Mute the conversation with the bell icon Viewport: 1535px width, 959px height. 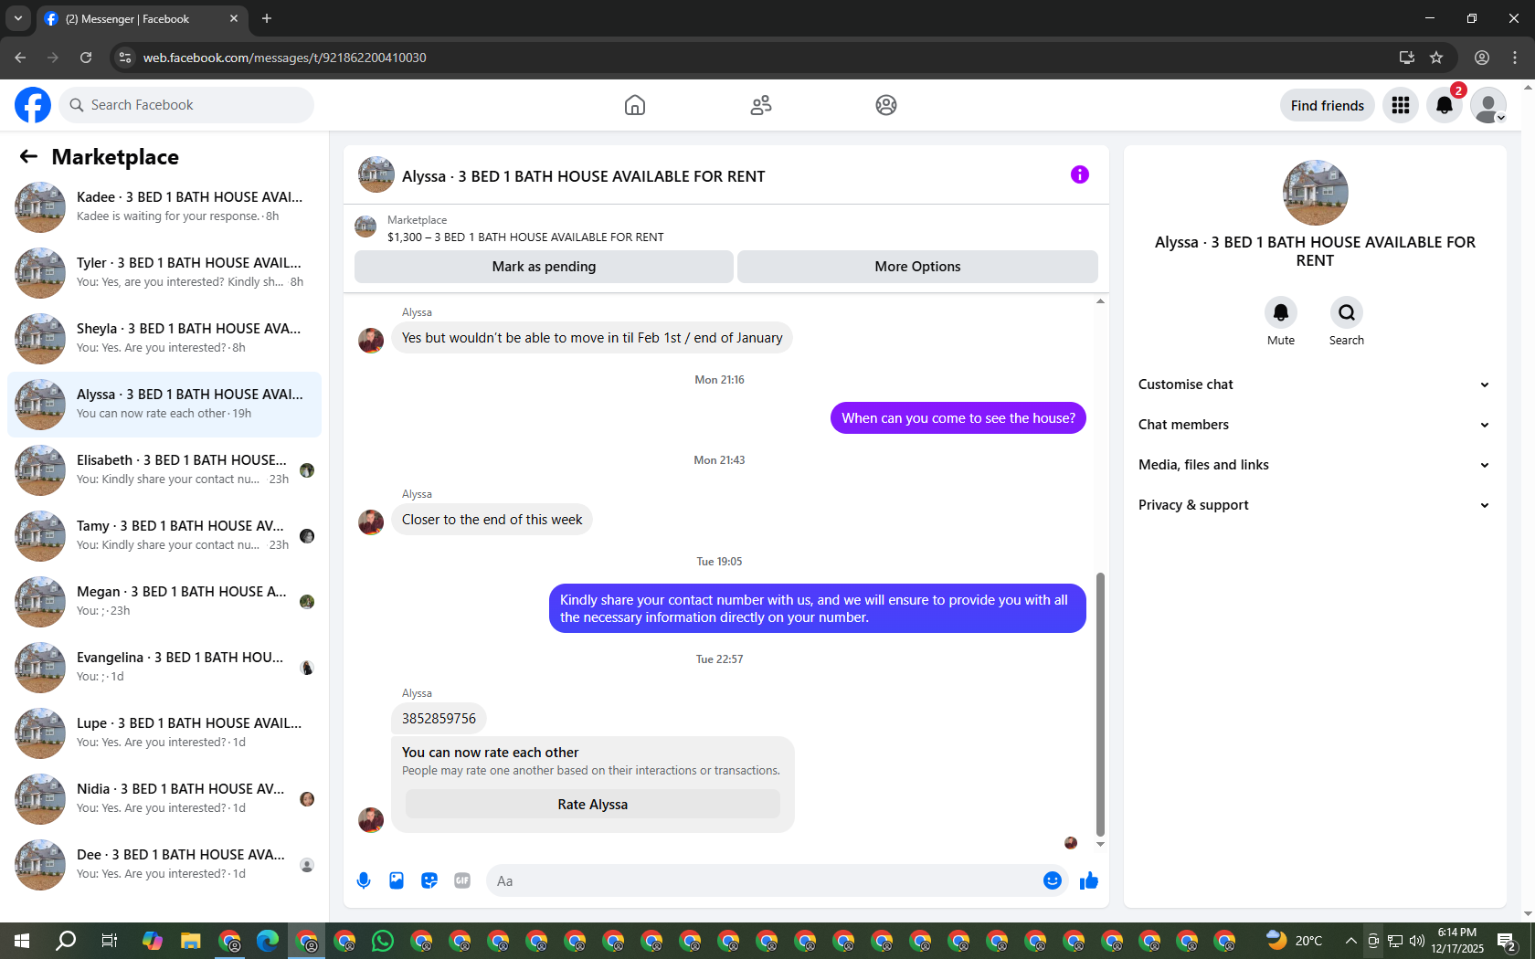[x=1281, y=313]
